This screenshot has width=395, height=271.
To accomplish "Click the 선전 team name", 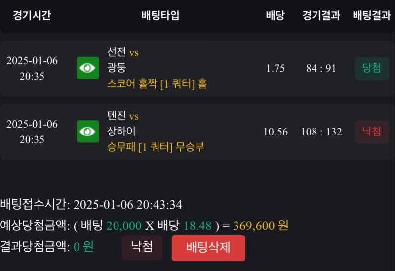I will click(x=117, y=52).
